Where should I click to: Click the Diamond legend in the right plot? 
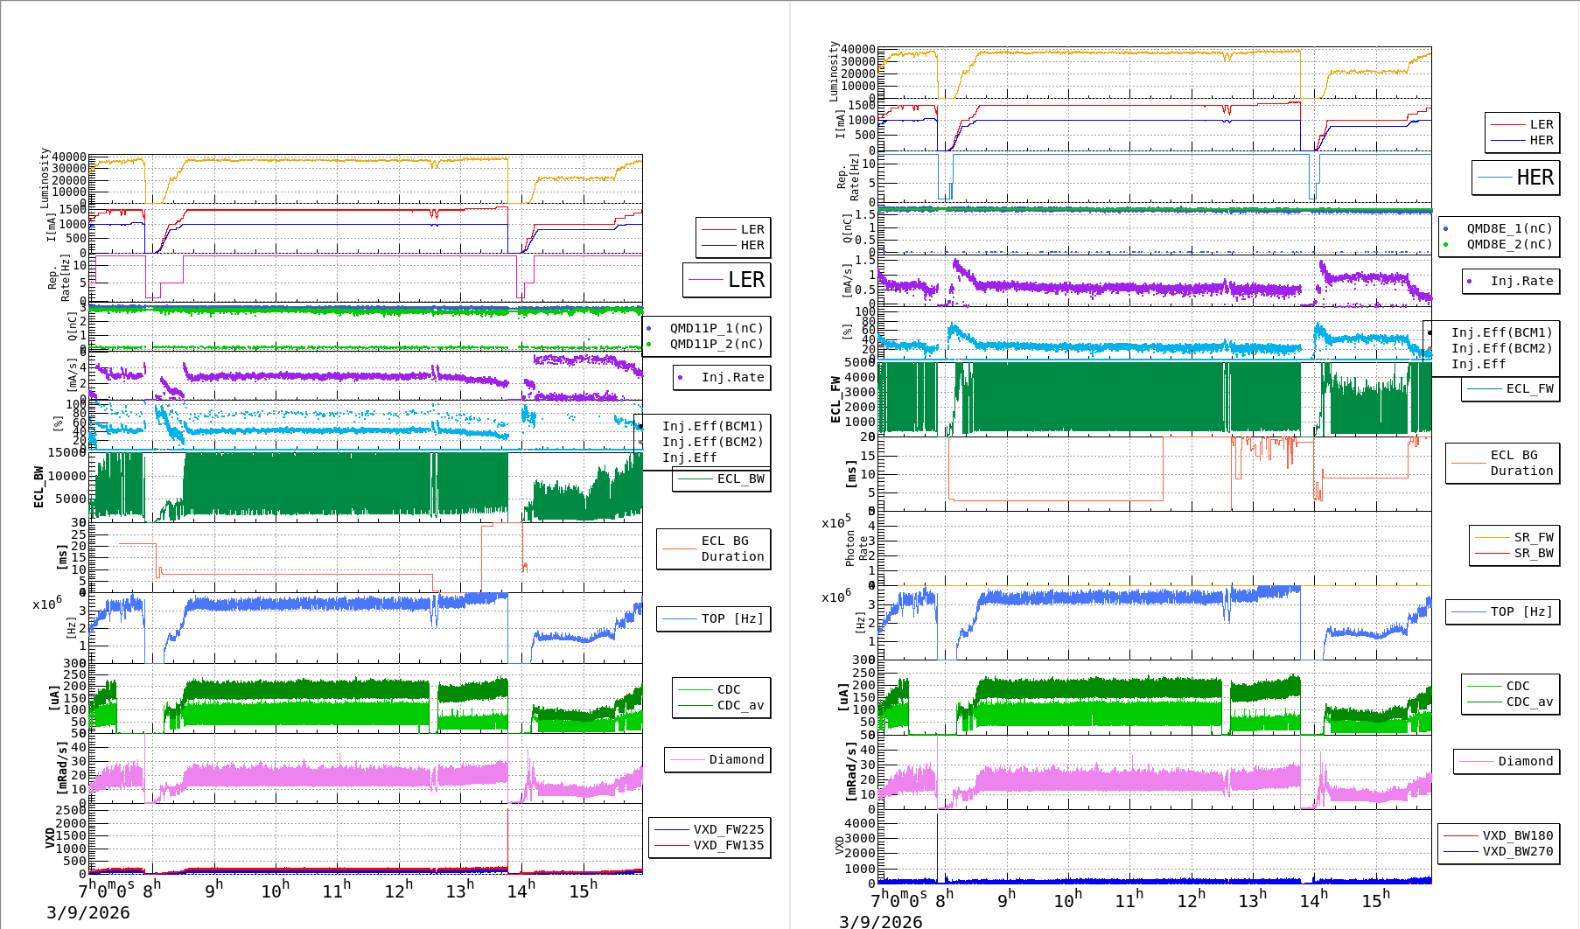pyautogui.click(x=1507, y=761)
